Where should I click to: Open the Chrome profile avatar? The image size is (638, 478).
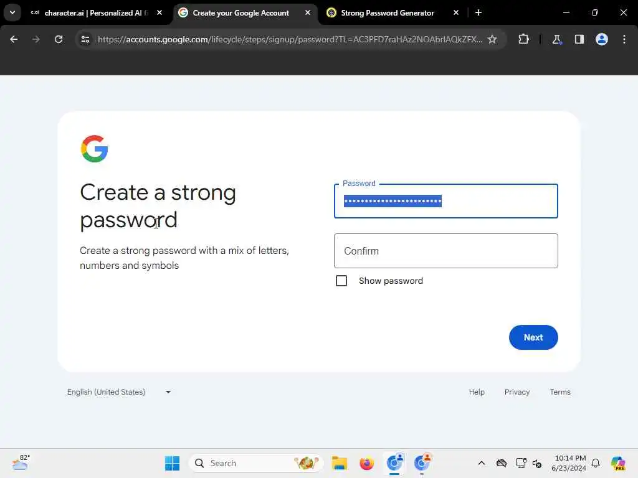pos(602,39)
